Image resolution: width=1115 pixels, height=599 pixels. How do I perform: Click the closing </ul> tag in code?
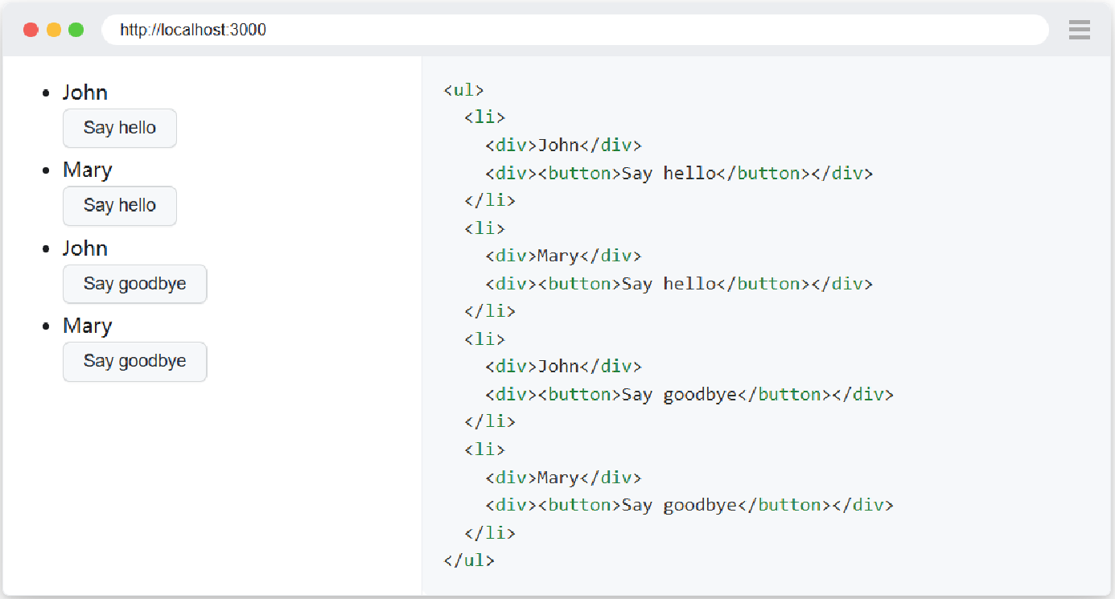(469, 560)
